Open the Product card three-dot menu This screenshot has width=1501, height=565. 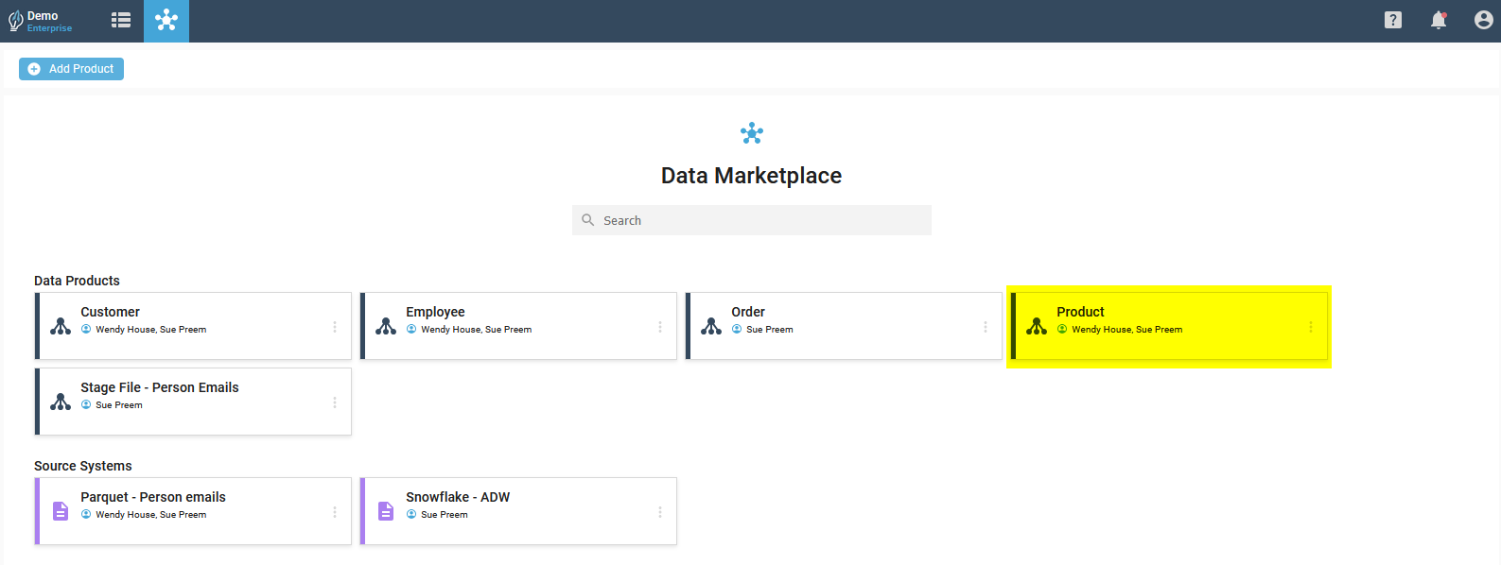point(1311,327)
